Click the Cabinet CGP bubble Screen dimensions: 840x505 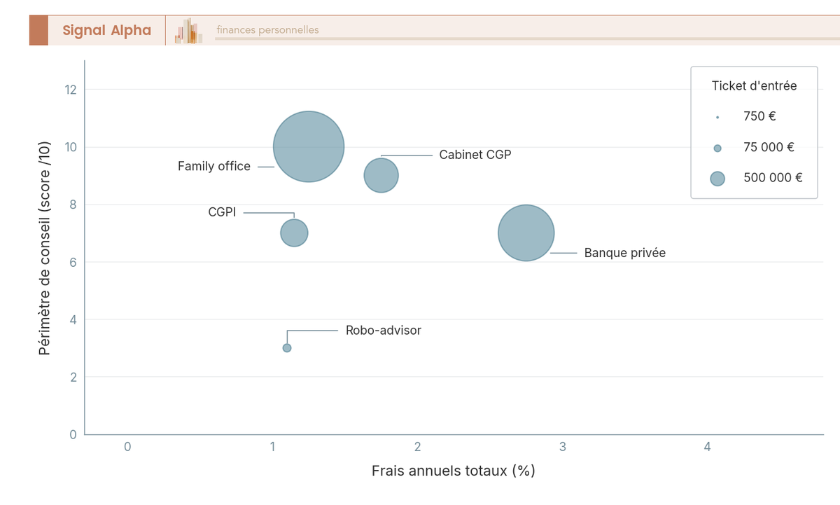(381, 175)
